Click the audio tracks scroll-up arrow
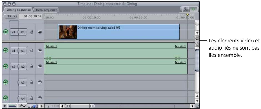Image resolution: width=261 pixels, height=109 pixels. 197,96
